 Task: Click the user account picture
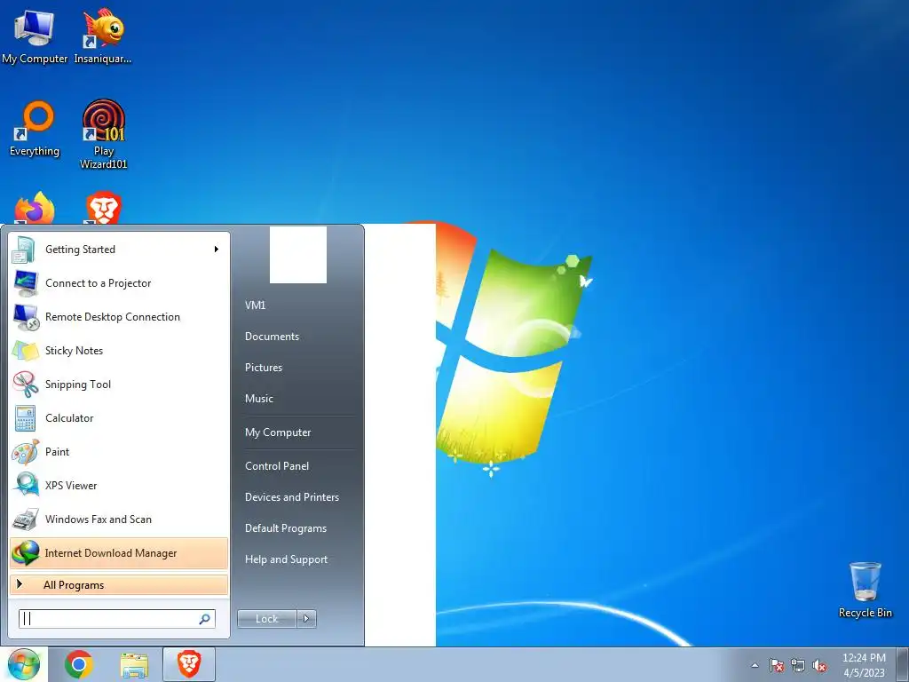click(x=298, y=255)
